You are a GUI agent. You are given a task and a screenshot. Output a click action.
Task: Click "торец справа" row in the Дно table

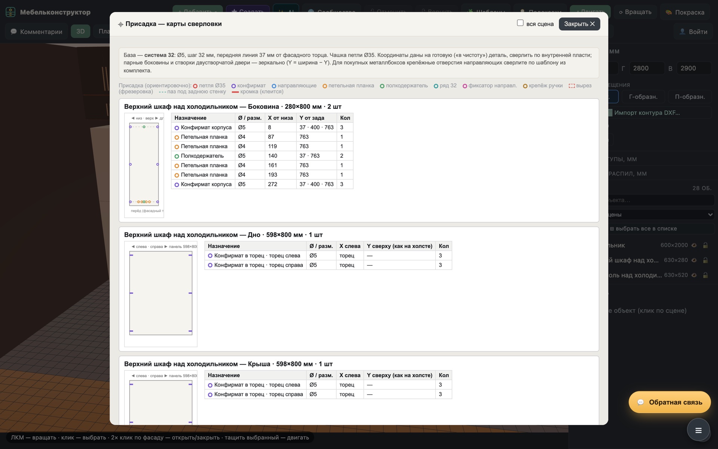[x=328, y=265]
